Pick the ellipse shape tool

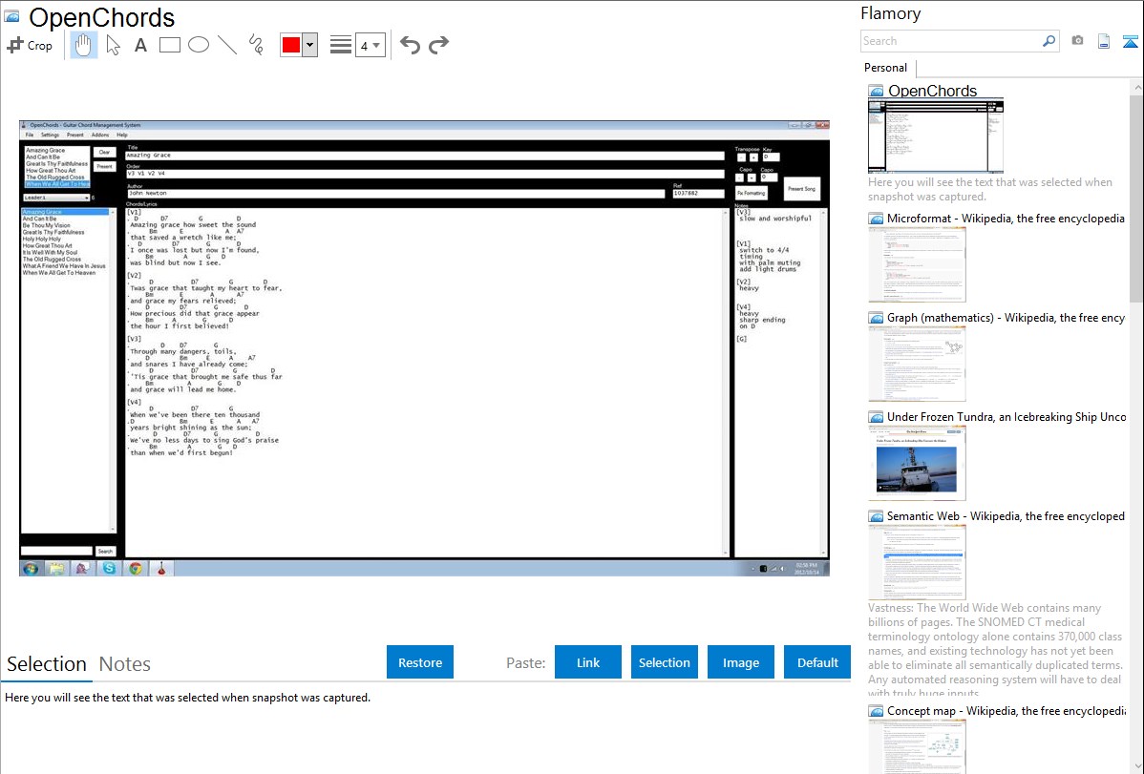click(x=199, y=45)
